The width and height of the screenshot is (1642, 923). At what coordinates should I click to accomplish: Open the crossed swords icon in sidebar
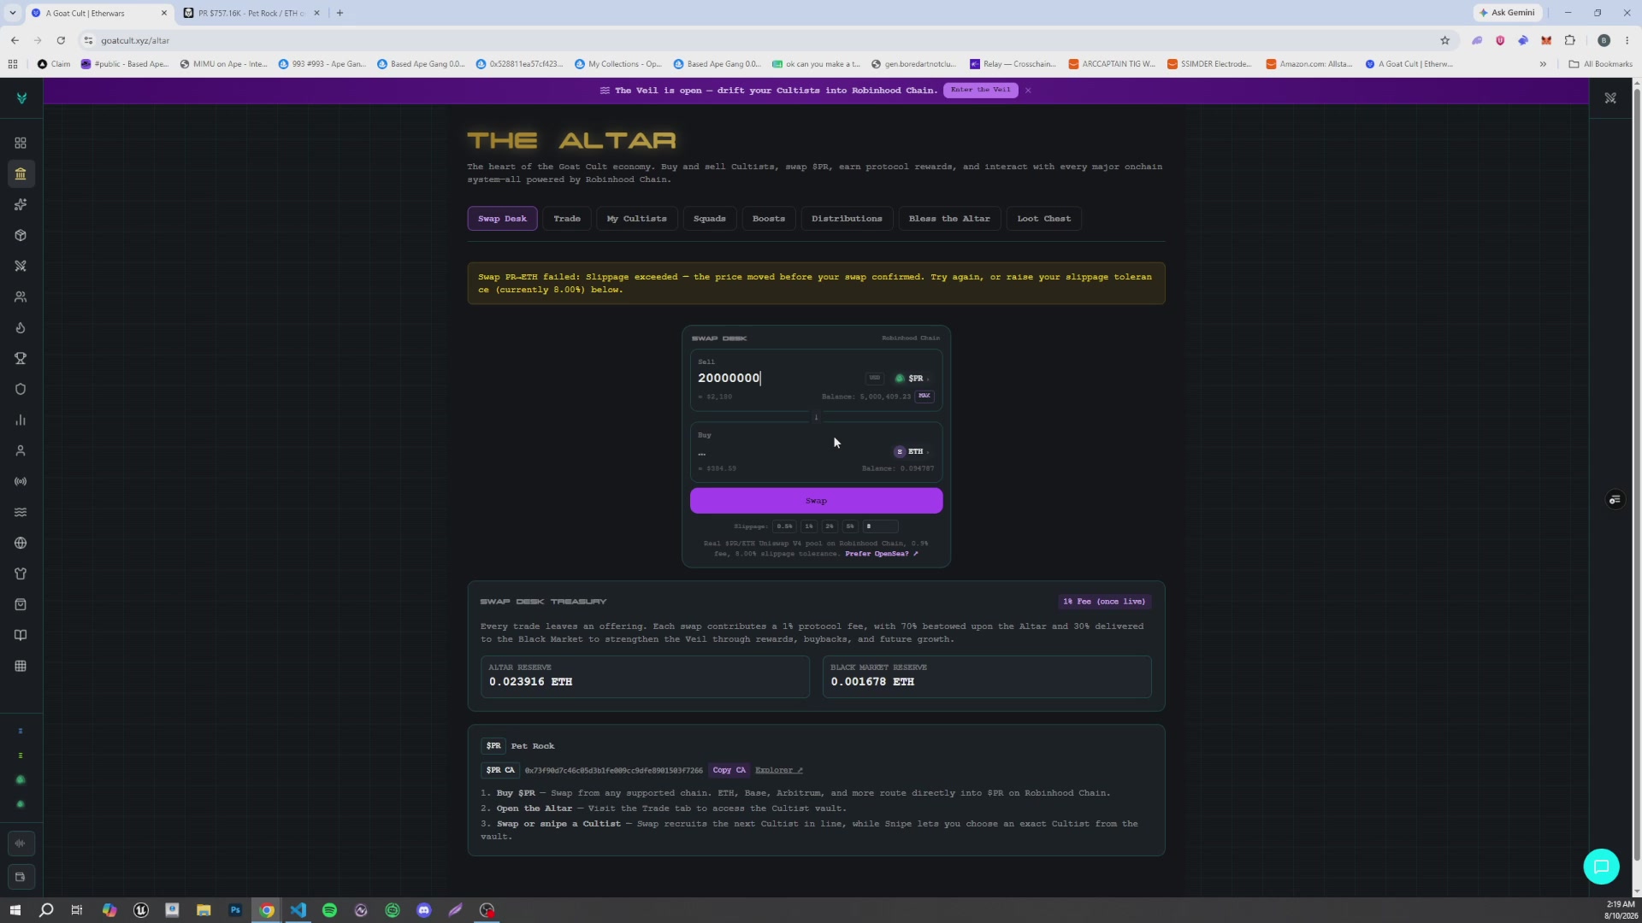[x=21, y=266]
